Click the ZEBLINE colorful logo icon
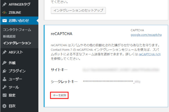This screenshot has width=169, height=112. click(5, 12)
